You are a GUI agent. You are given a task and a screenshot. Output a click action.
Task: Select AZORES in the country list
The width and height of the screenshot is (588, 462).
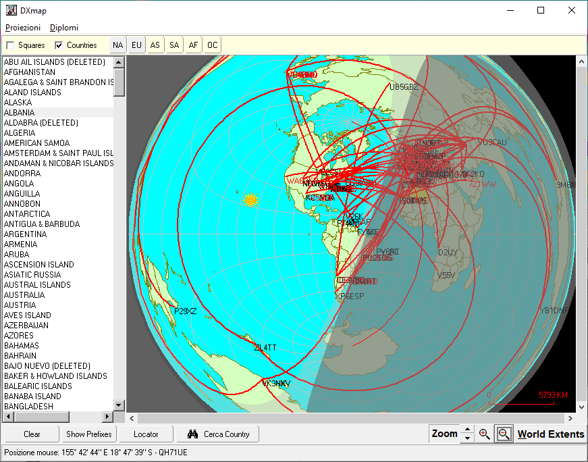[58, 336]
